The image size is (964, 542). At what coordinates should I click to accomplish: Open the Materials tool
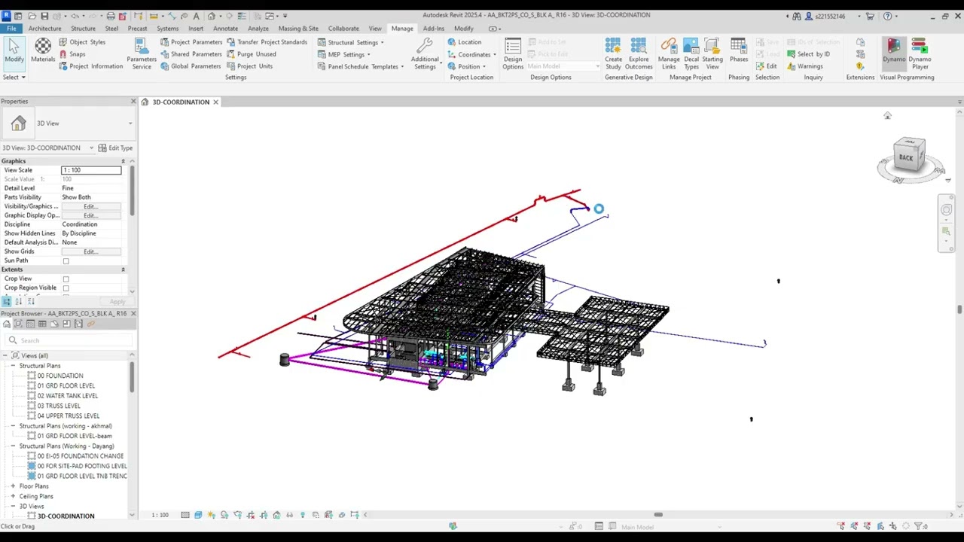(x=43, y=51)
